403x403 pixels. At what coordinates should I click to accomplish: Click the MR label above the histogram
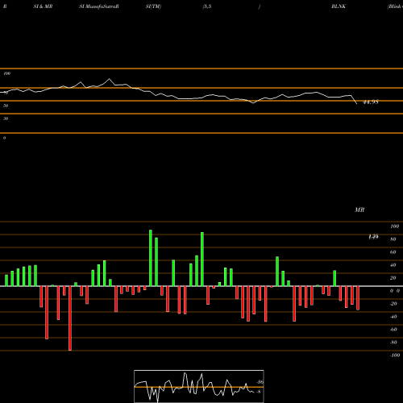tap(359, 210)
